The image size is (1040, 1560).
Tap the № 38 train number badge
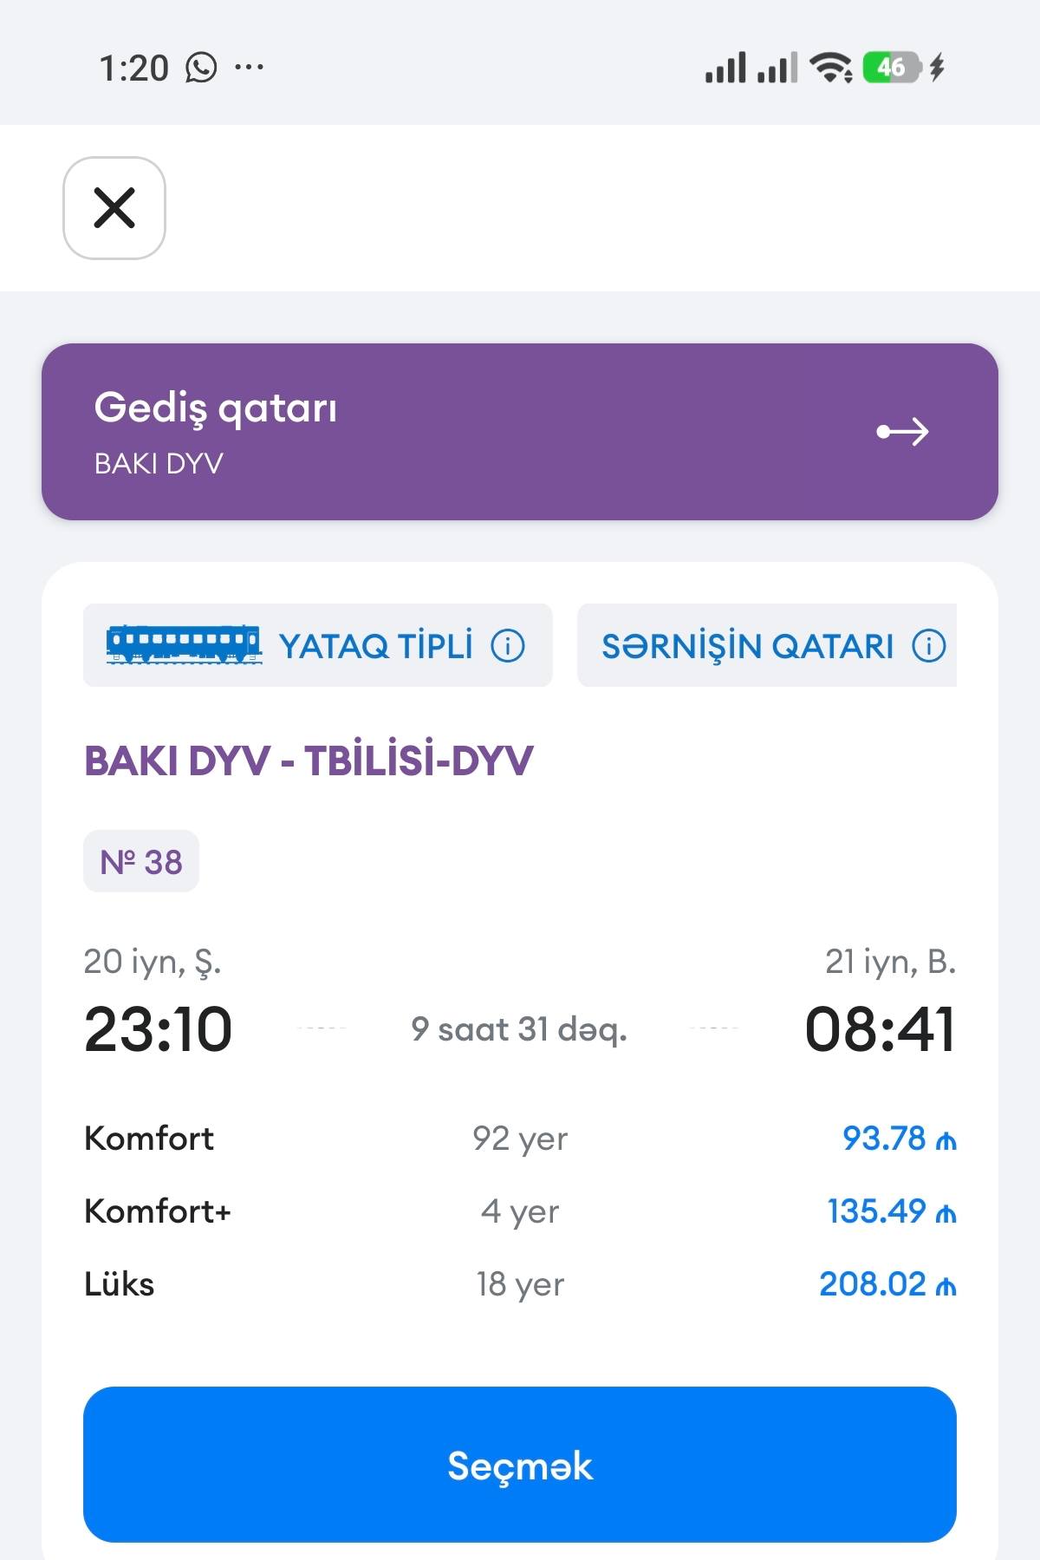coord(141,861)
